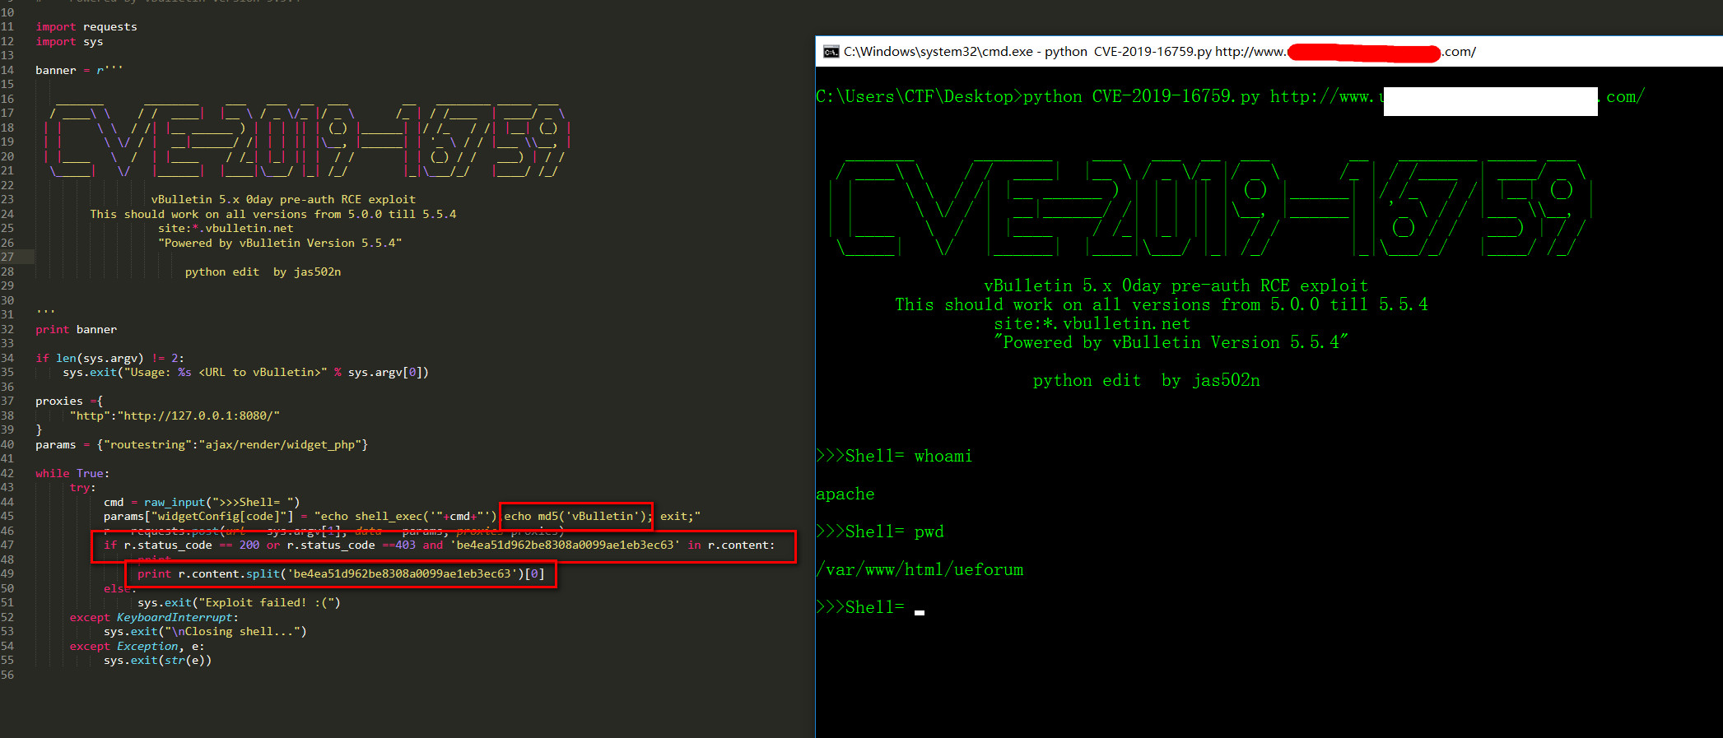Image resolution: width=1723 pixels, height=738 pixels.
Task: Click the Usage sys.exit line in editor
Action: point(245,373)
